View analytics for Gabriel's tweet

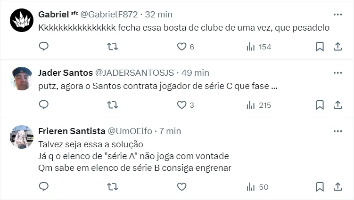click(251, 47)
